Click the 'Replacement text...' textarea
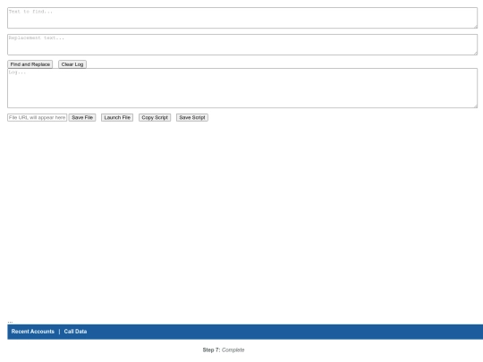483x362 pixels. 242,45
